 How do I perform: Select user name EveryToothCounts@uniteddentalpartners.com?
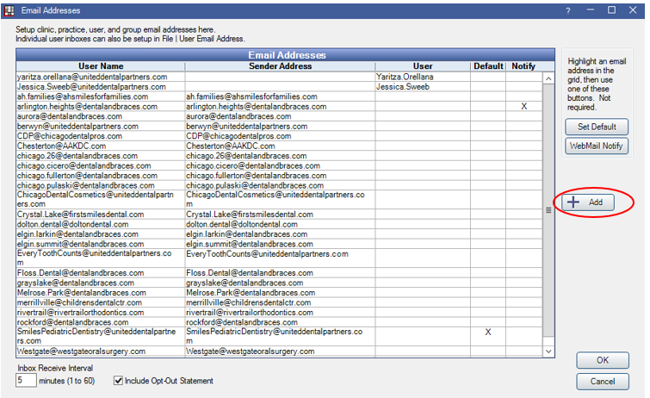pyautogui.click(x=94, y=258)
